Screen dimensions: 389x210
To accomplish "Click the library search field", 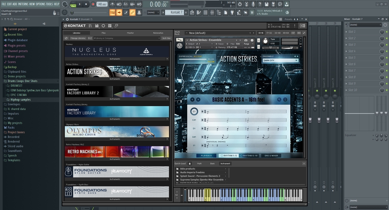I will coord(126,38).
